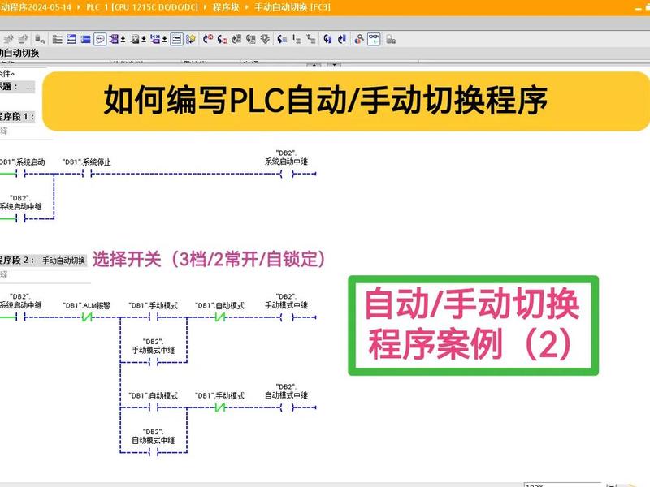Open dropdown beside tag information icon
This screenshot has height=487, width=650.
click(144, 40)
